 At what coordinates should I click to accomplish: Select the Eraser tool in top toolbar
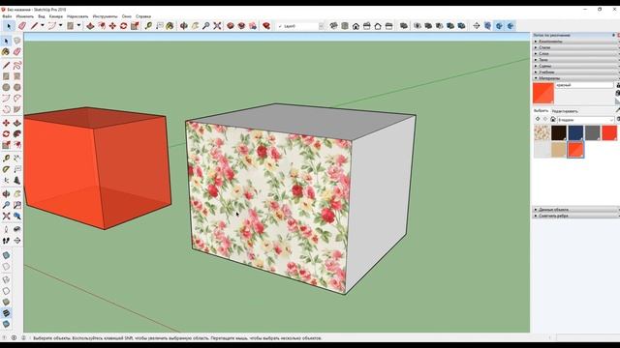[21, 26]
